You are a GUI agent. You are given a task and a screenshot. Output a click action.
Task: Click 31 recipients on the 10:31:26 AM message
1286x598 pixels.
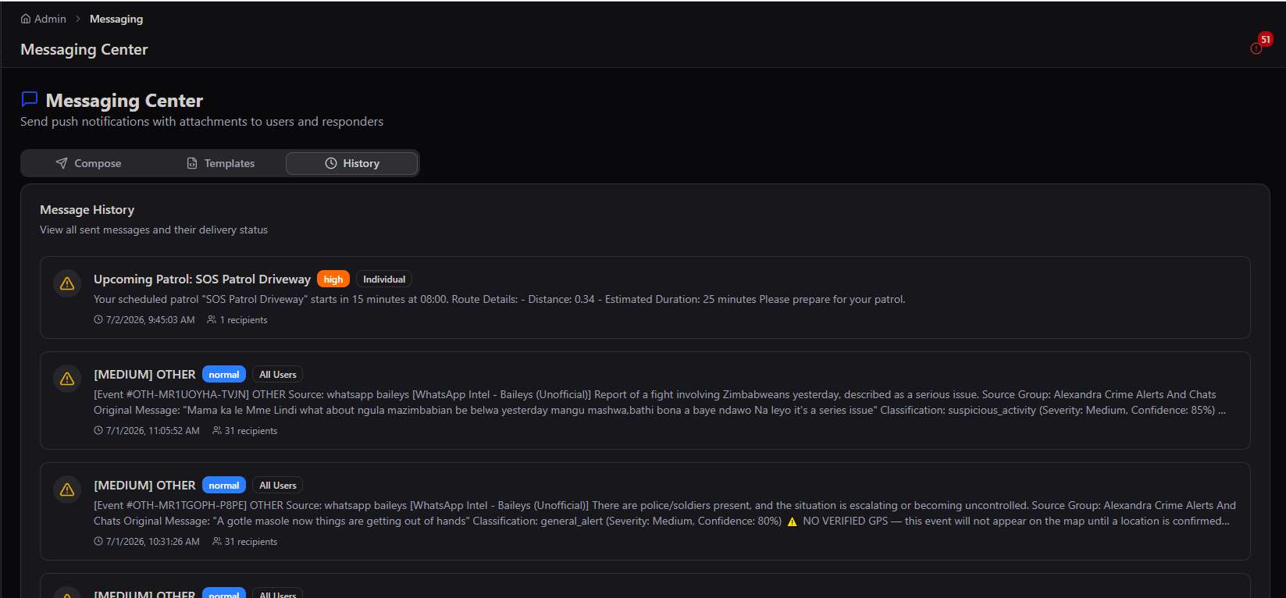251,542
